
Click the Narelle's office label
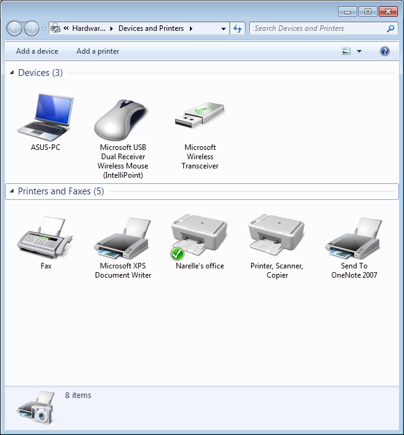pos(200,266)
